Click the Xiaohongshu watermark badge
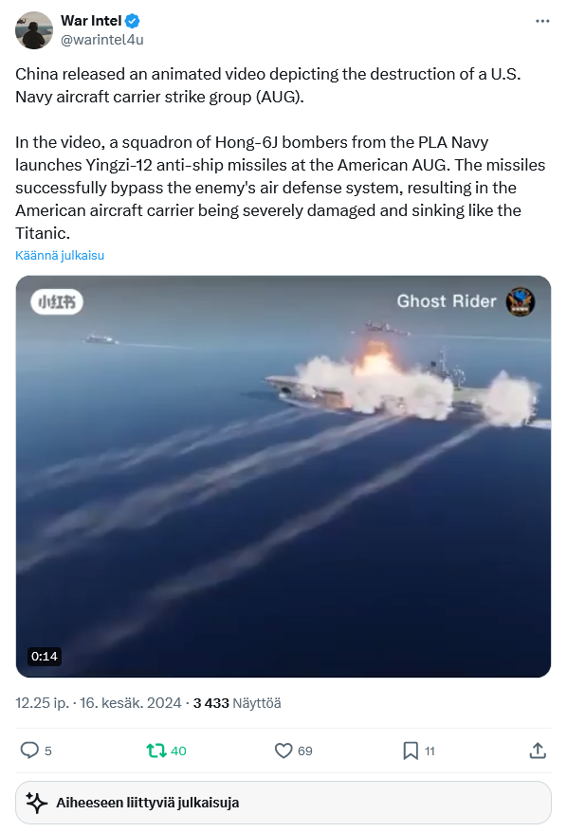The width and height of the screenshot is (567, 832). [x=57, y=302]
